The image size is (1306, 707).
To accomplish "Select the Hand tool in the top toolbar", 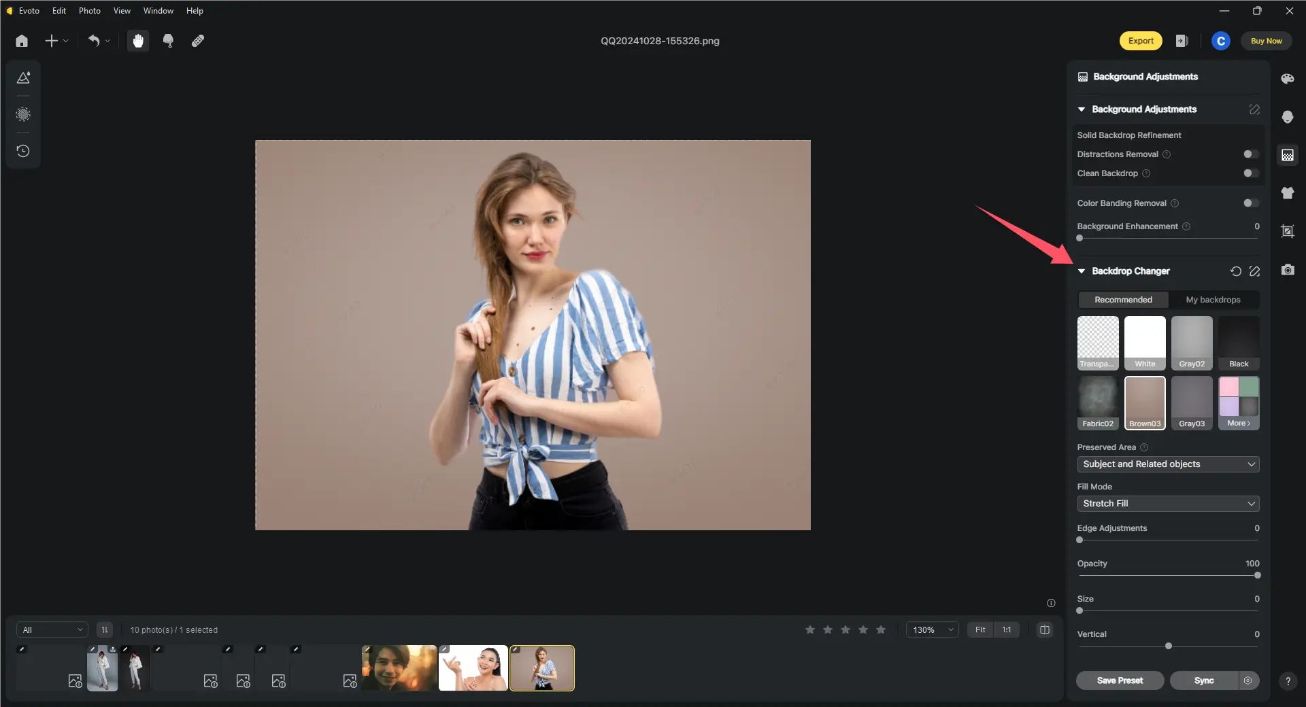I will (138, 41).
